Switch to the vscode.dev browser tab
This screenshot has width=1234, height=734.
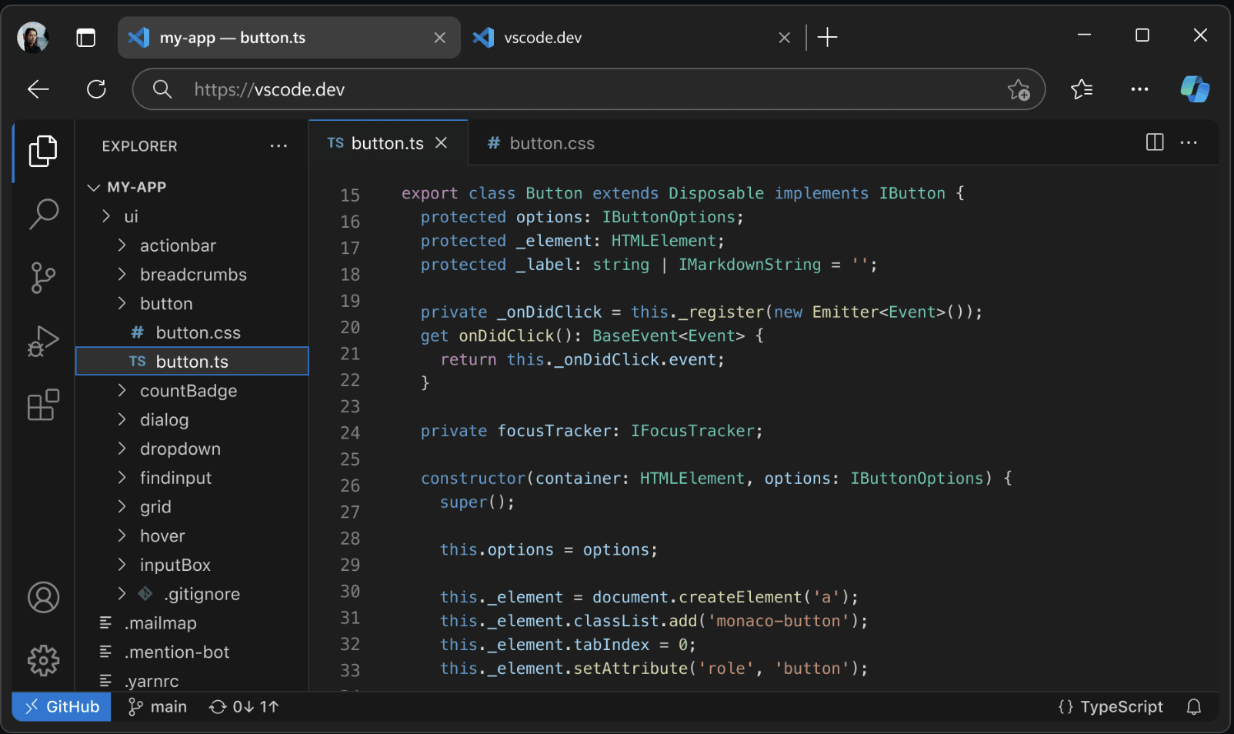click(x=632, y=38)
